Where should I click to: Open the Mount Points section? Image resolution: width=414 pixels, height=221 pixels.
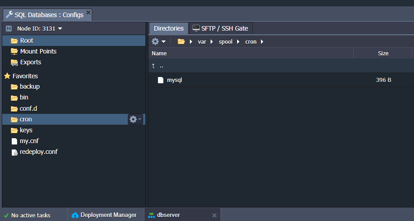38,51
